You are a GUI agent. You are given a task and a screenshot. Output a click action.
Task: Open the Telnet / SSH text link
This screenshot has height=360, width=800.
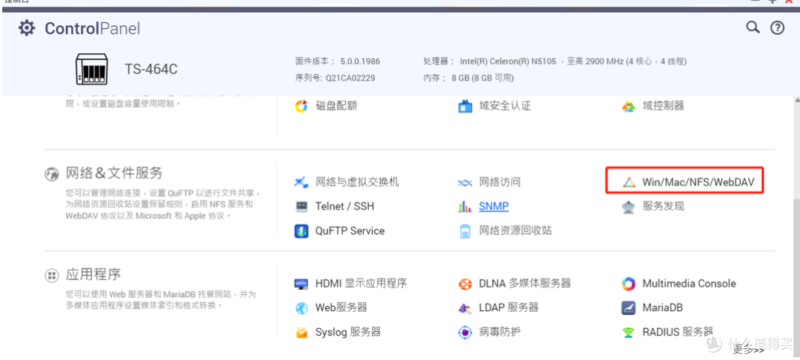(x=344, y=207)
